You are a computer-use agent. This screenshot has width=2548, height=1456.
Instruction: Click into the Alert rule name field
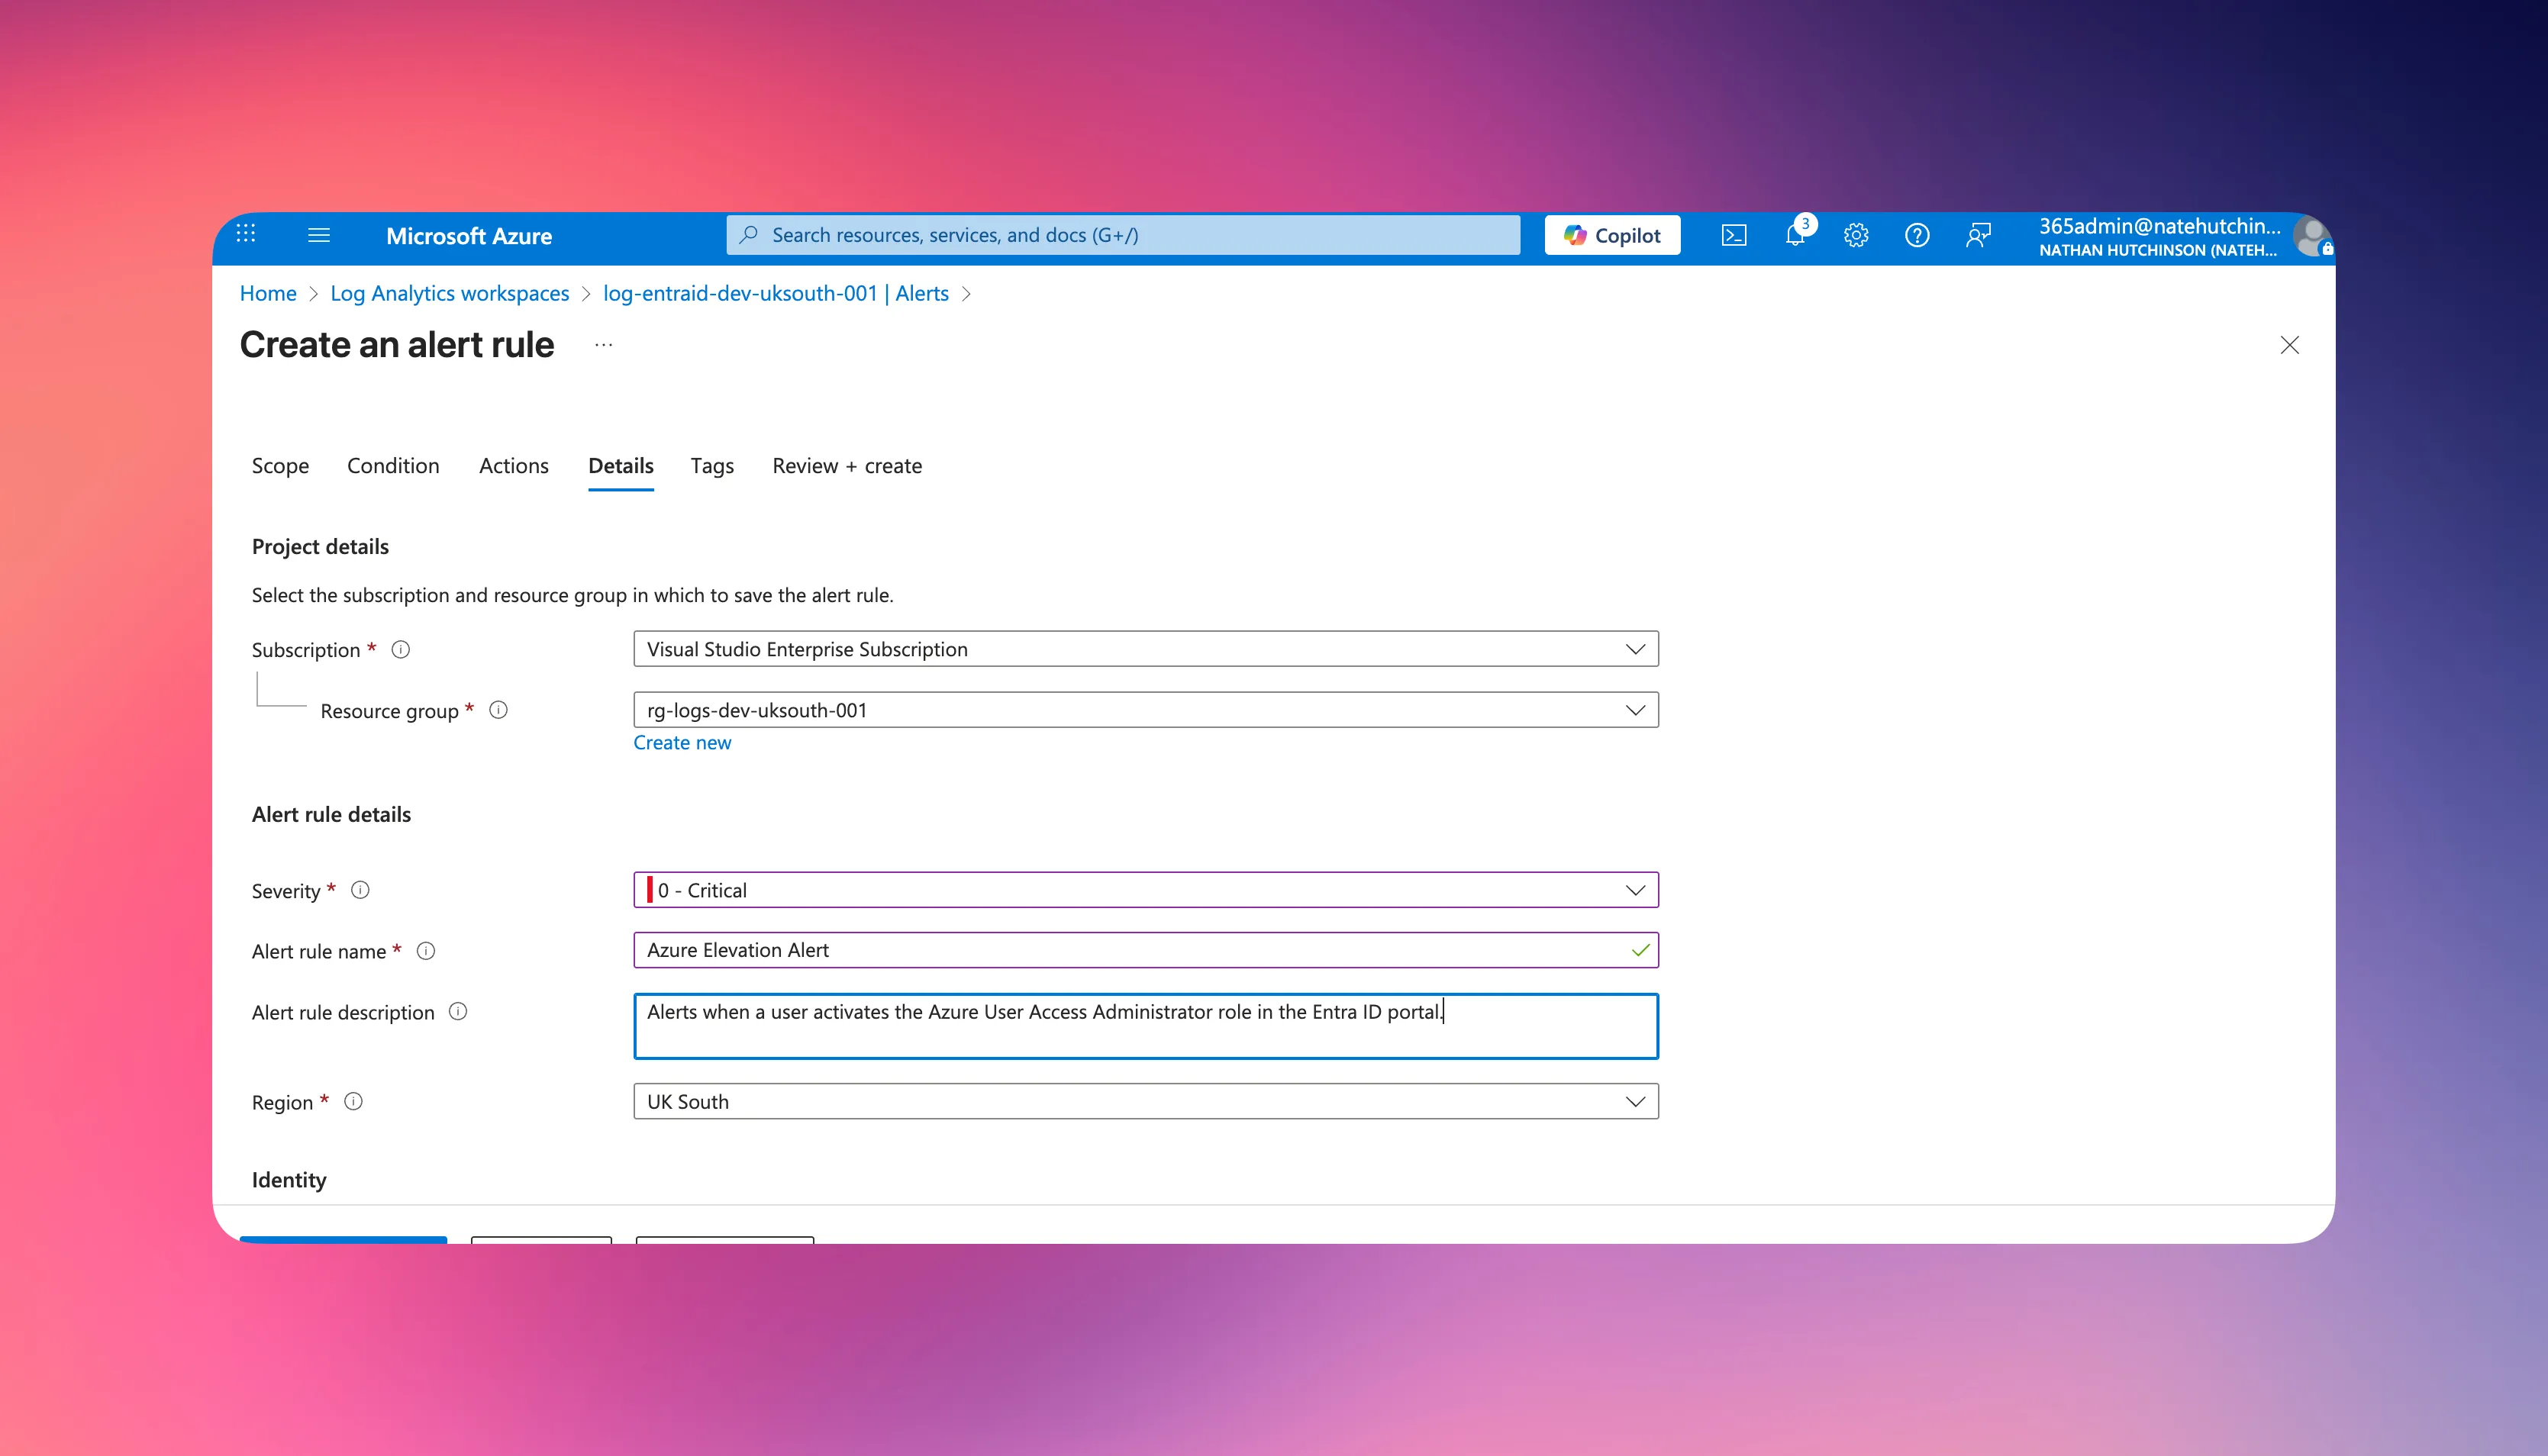click(1146, 950)
